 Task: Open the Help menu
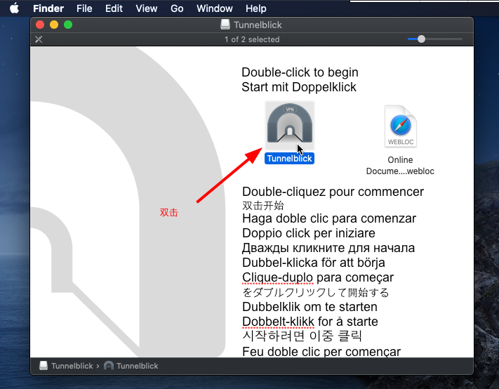click(x=256, y=8)
